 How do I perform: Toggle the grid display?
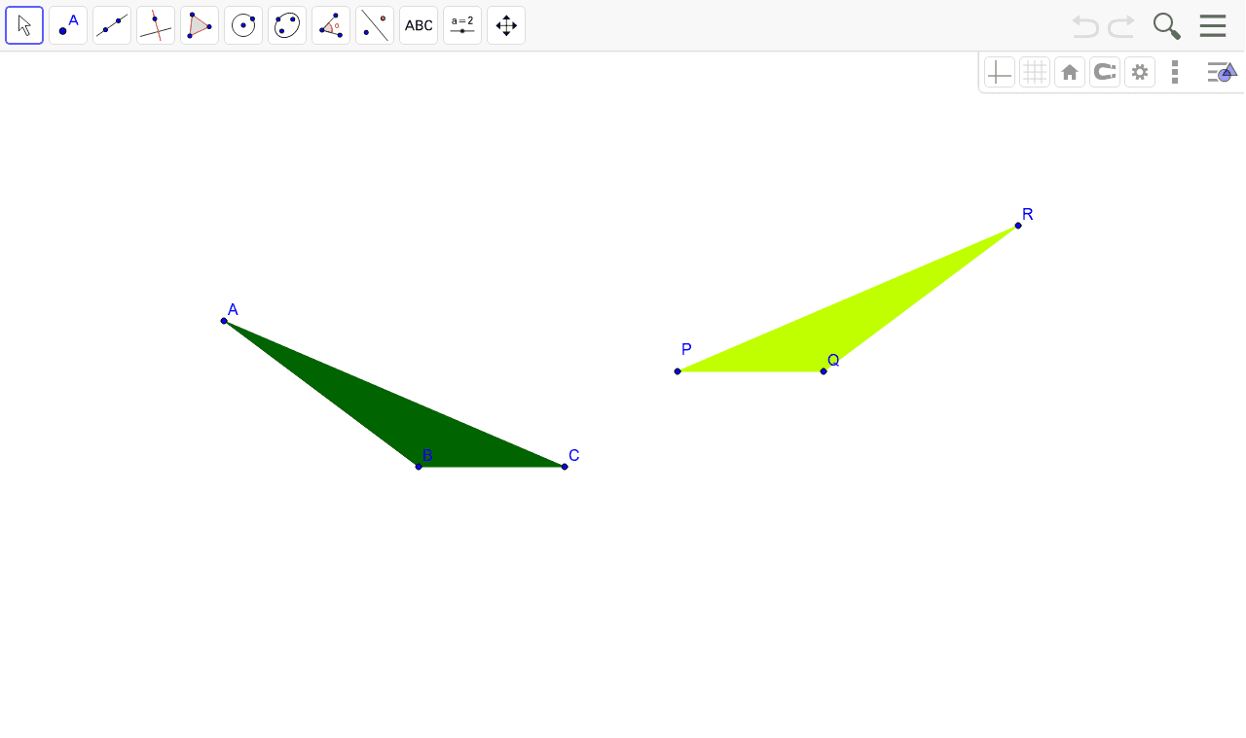(1035, 72)
